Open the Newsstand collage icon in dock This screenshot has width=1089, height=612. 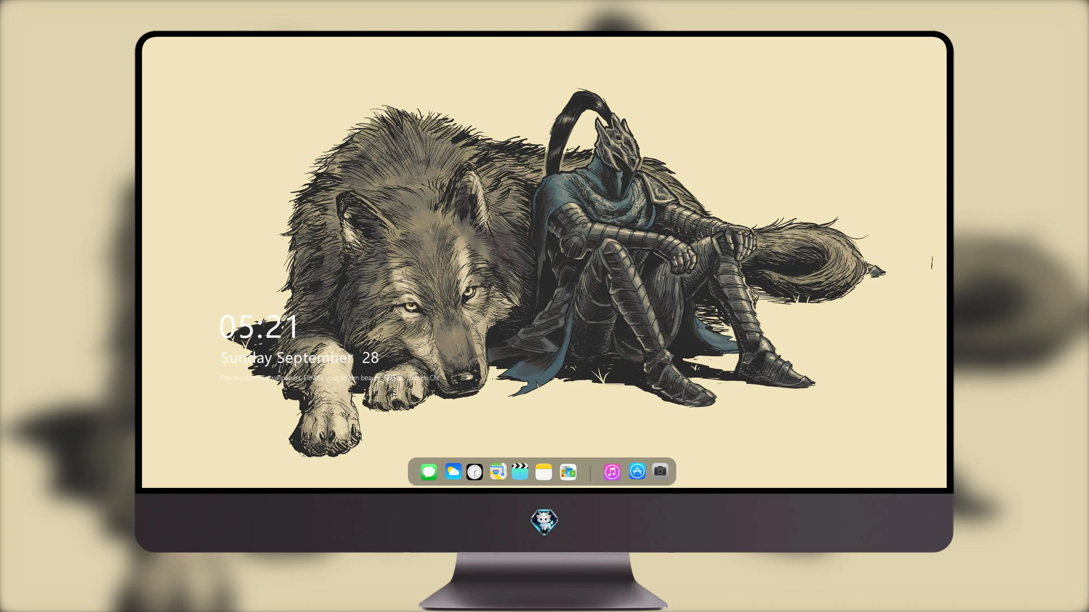click(568, 472)
